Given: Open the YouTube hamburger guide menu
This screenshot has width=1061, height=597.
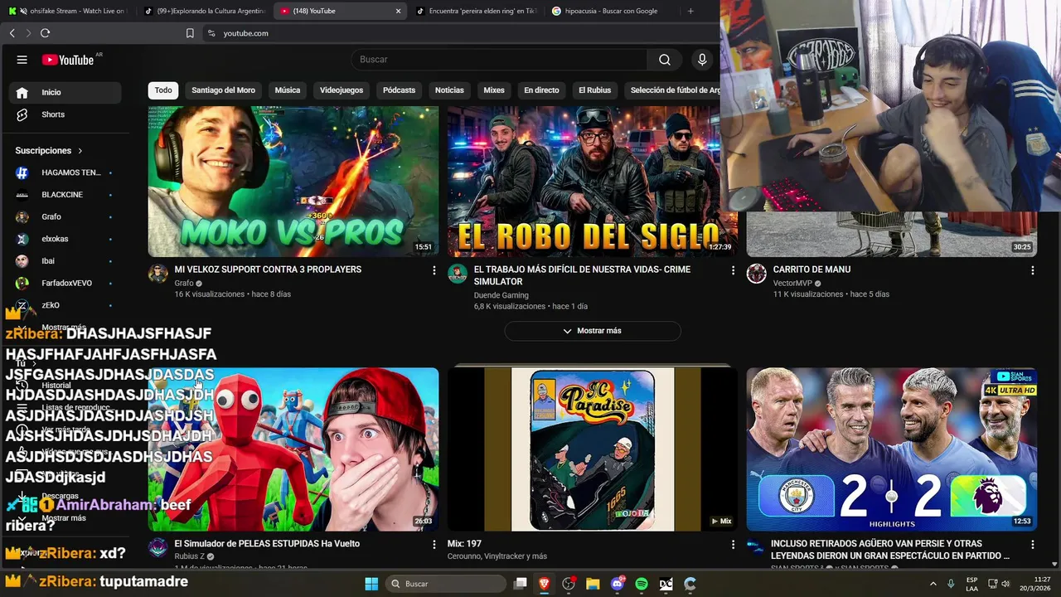Looking at the screenshot, I should (x=22, y=60).
